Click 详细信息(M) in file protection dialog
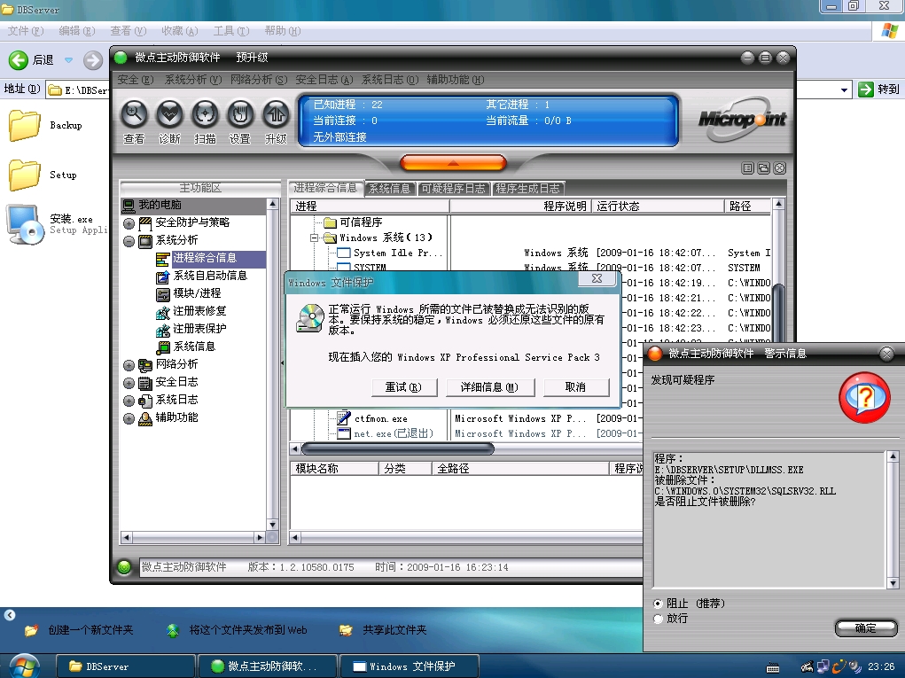 [489, 387]
